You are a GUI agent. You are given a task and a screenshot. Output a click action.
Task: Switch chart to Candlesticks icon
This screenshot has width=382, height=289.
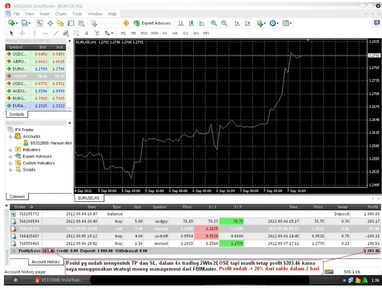coord(191,23)
